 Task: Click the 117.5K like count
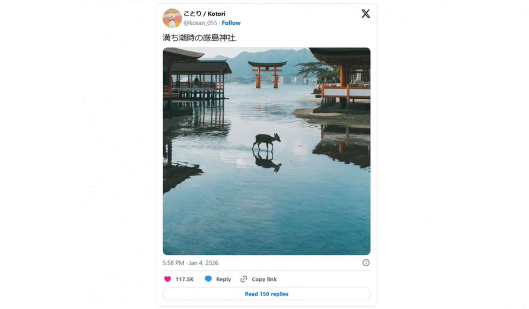coord(184,279)
